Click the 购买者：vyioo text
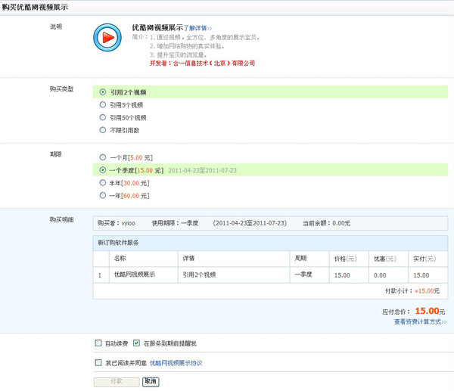 point(117,223)
